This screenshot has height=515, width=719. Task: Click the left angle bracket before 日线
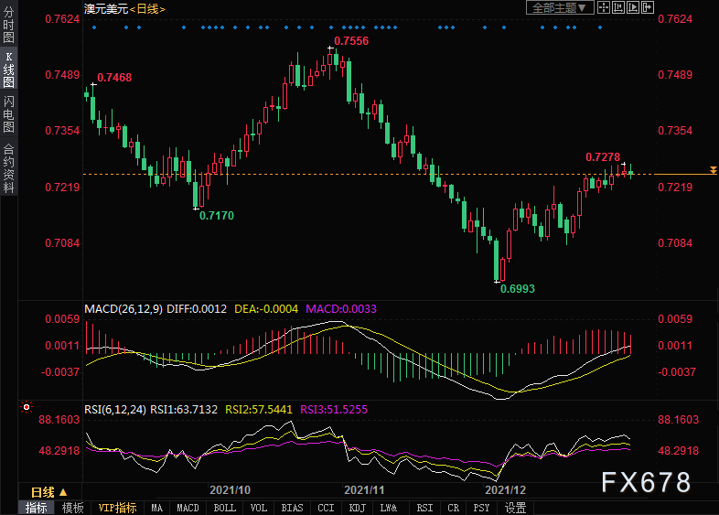pyautogui.click(x=132, y=8)
